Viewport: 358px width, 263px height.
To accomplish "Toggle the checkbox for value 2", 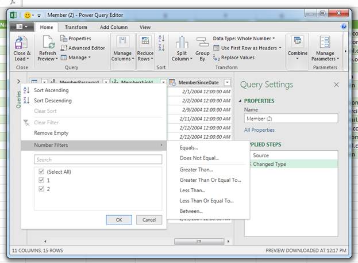I will pyautogui.click(x=41, y=189).
